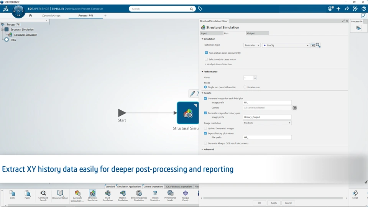
Task: Open the General Operations toolbar tab
Action: click(x=153, y=187)
